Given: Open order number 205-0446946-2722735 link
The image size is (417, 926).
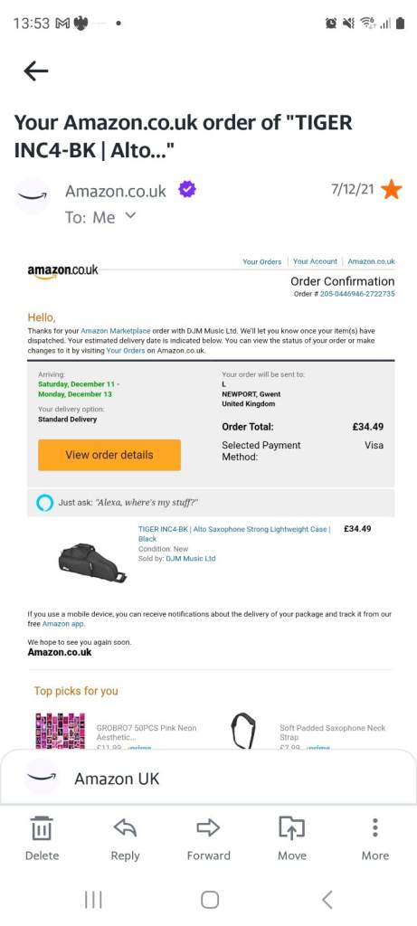Looking at the screenshot, I should 357,294.
